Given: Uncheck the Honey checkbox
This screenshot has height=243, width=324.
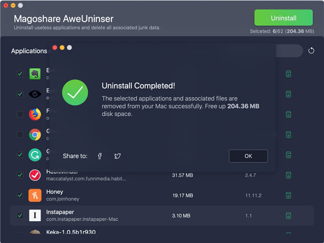Looking at the screenshot, I should pos(20,195).
